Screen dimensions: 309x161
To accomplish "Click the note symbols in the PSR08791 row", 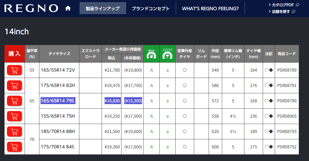I will coord(269,85).
